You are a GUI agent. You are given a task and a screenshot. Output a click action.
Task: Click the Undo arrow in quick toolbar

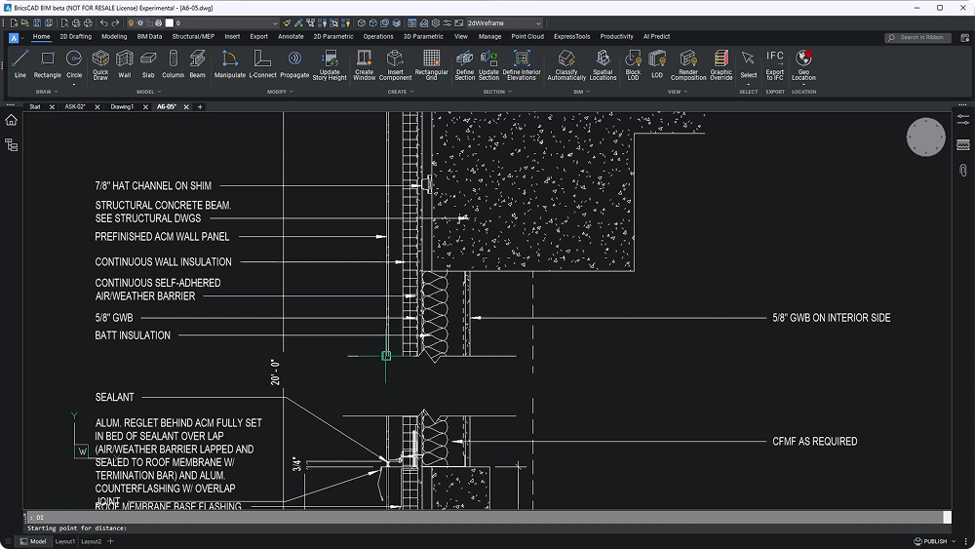[x=104, y=23]
